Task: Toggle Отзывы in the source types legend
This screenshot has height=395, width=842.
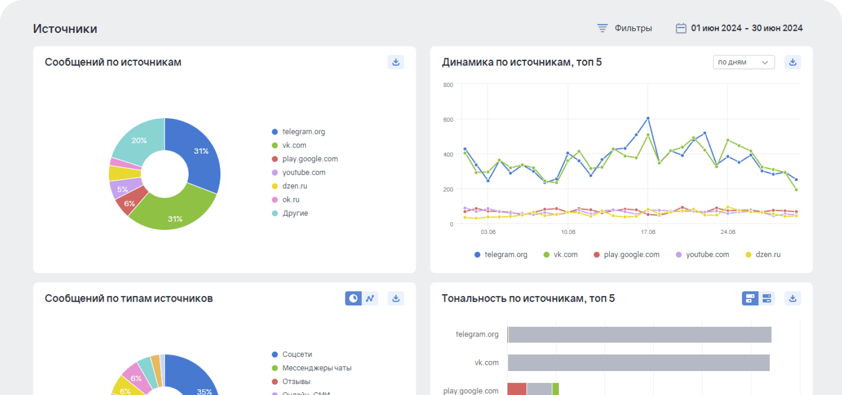Action: pos(291,381)
